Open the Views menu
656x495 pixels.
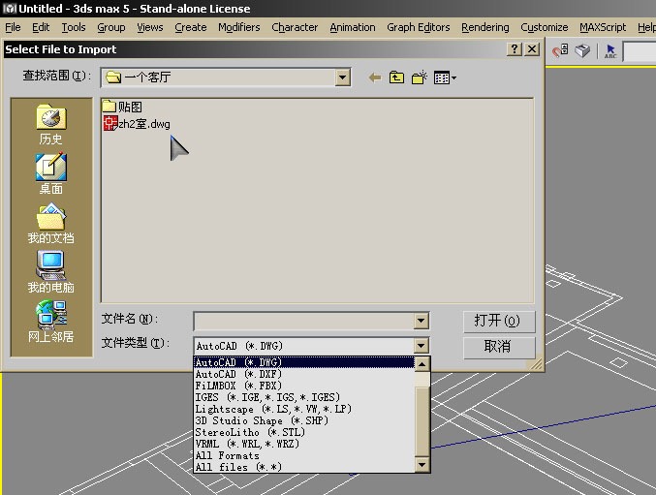coord(150,27)
